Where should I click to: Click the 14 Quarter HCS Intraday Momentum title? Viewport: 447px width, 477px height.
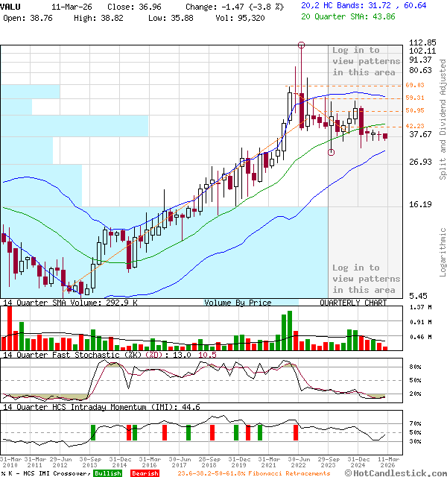point(83,407)
